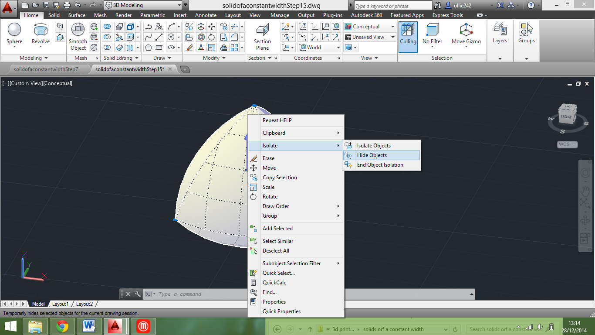The image size is (595, 335).
Task: Click the [-] viewport controls label
Action: 6,83
